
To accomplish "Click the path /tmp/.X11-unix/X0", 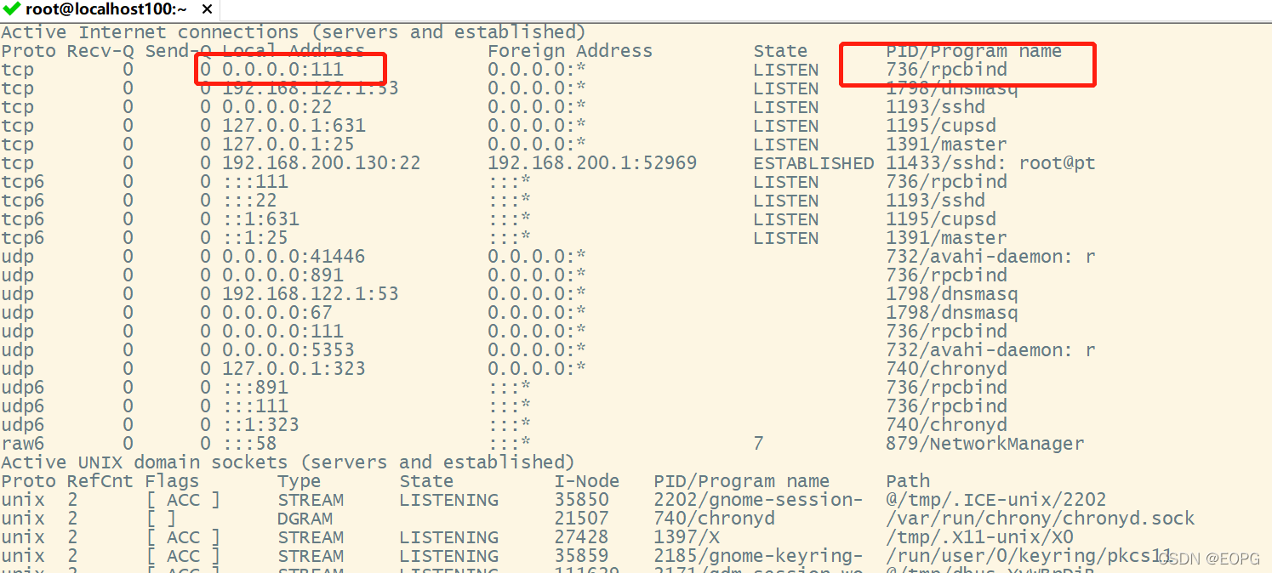I will (979, 537).
